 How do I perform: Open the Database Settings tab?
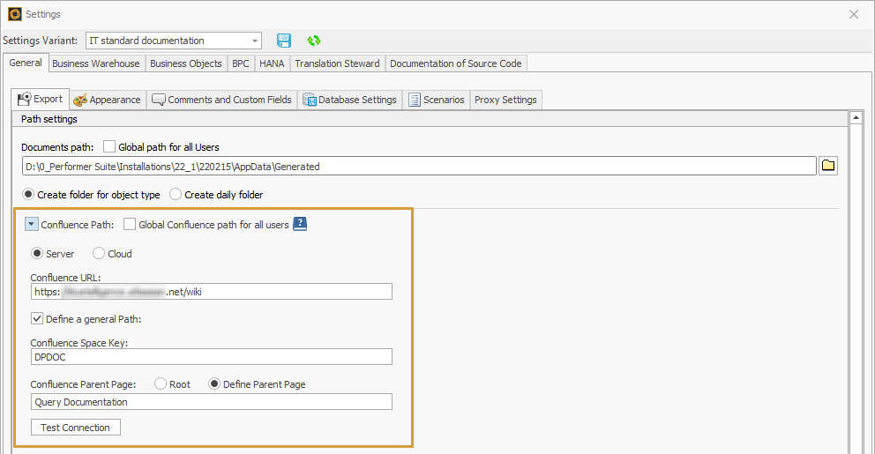coord(350,100)
